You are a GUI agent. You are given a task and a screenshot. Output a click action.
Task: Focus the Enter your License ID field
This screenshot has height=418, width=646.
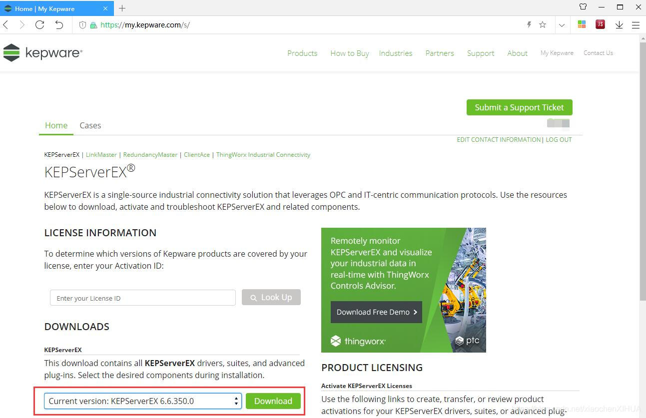[x=143, y=298]
